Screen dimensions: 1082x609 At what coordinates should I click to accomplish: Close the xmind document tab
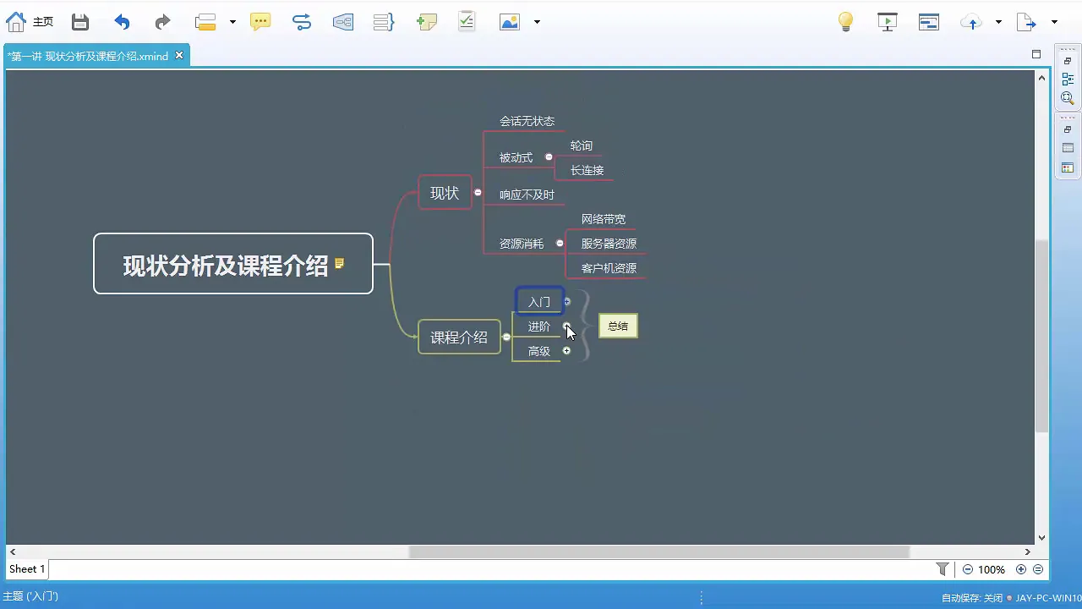[179, 55]
